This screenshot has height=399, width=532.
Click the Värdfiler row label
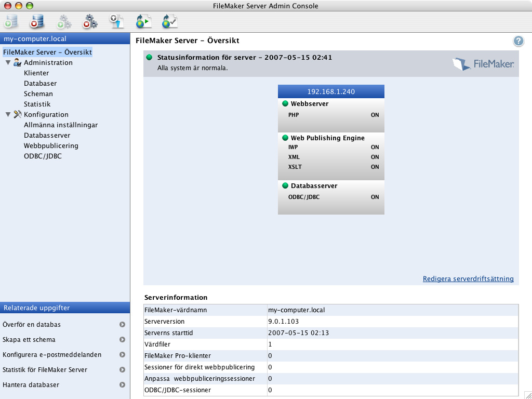(x=157, y=344)
